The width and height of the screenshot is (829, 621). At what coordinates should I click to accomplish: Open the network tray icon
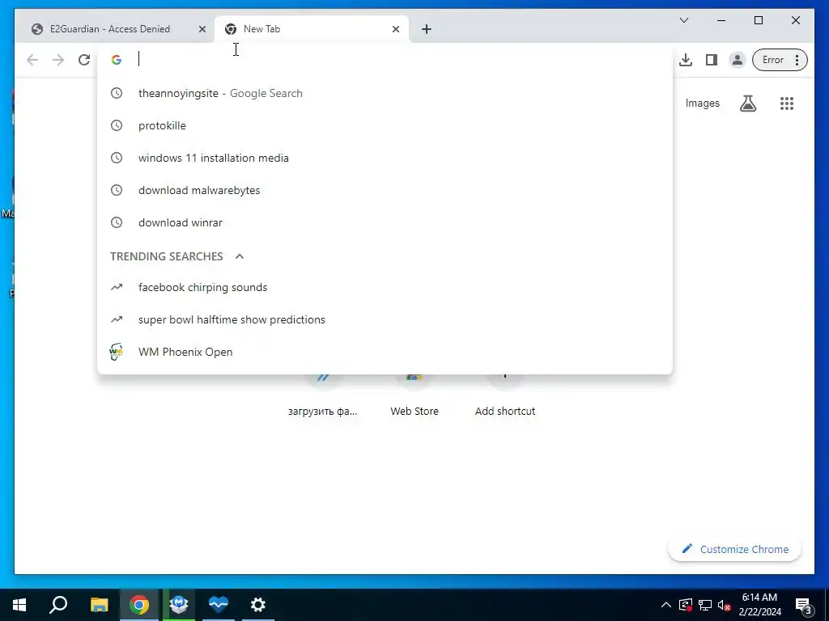pos(705,605)
